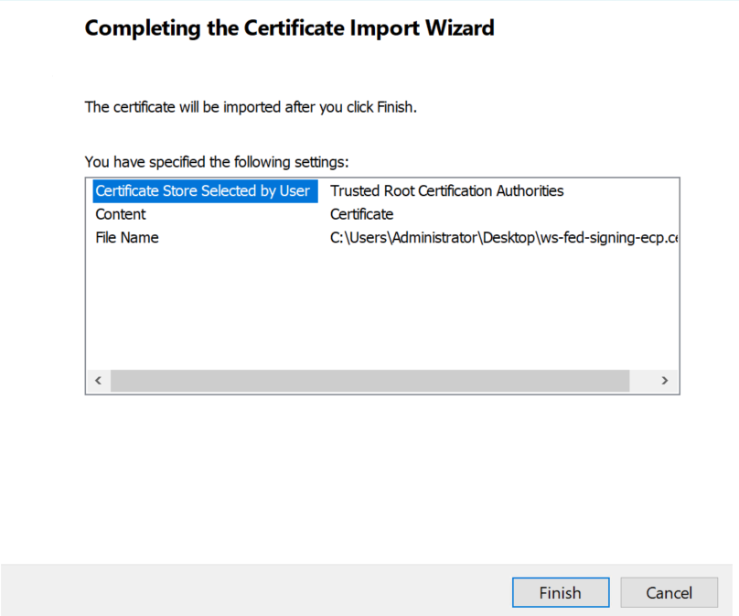This screenshot has height=616, width=739.
Task: Select the Certificate Store Selected by User row
Action: coord(202,191)
